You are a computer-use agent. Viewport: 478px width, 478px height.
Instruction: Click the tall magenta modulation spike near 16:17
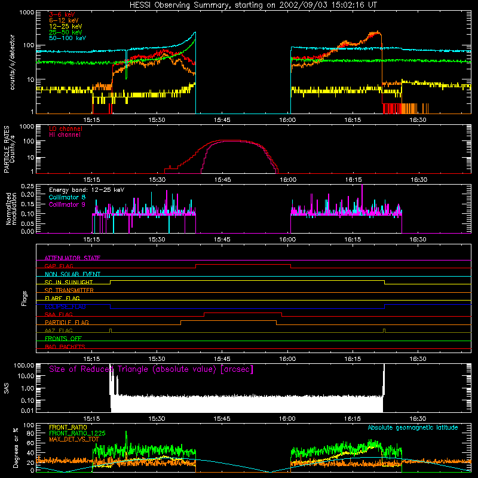(x=362, y=198)
